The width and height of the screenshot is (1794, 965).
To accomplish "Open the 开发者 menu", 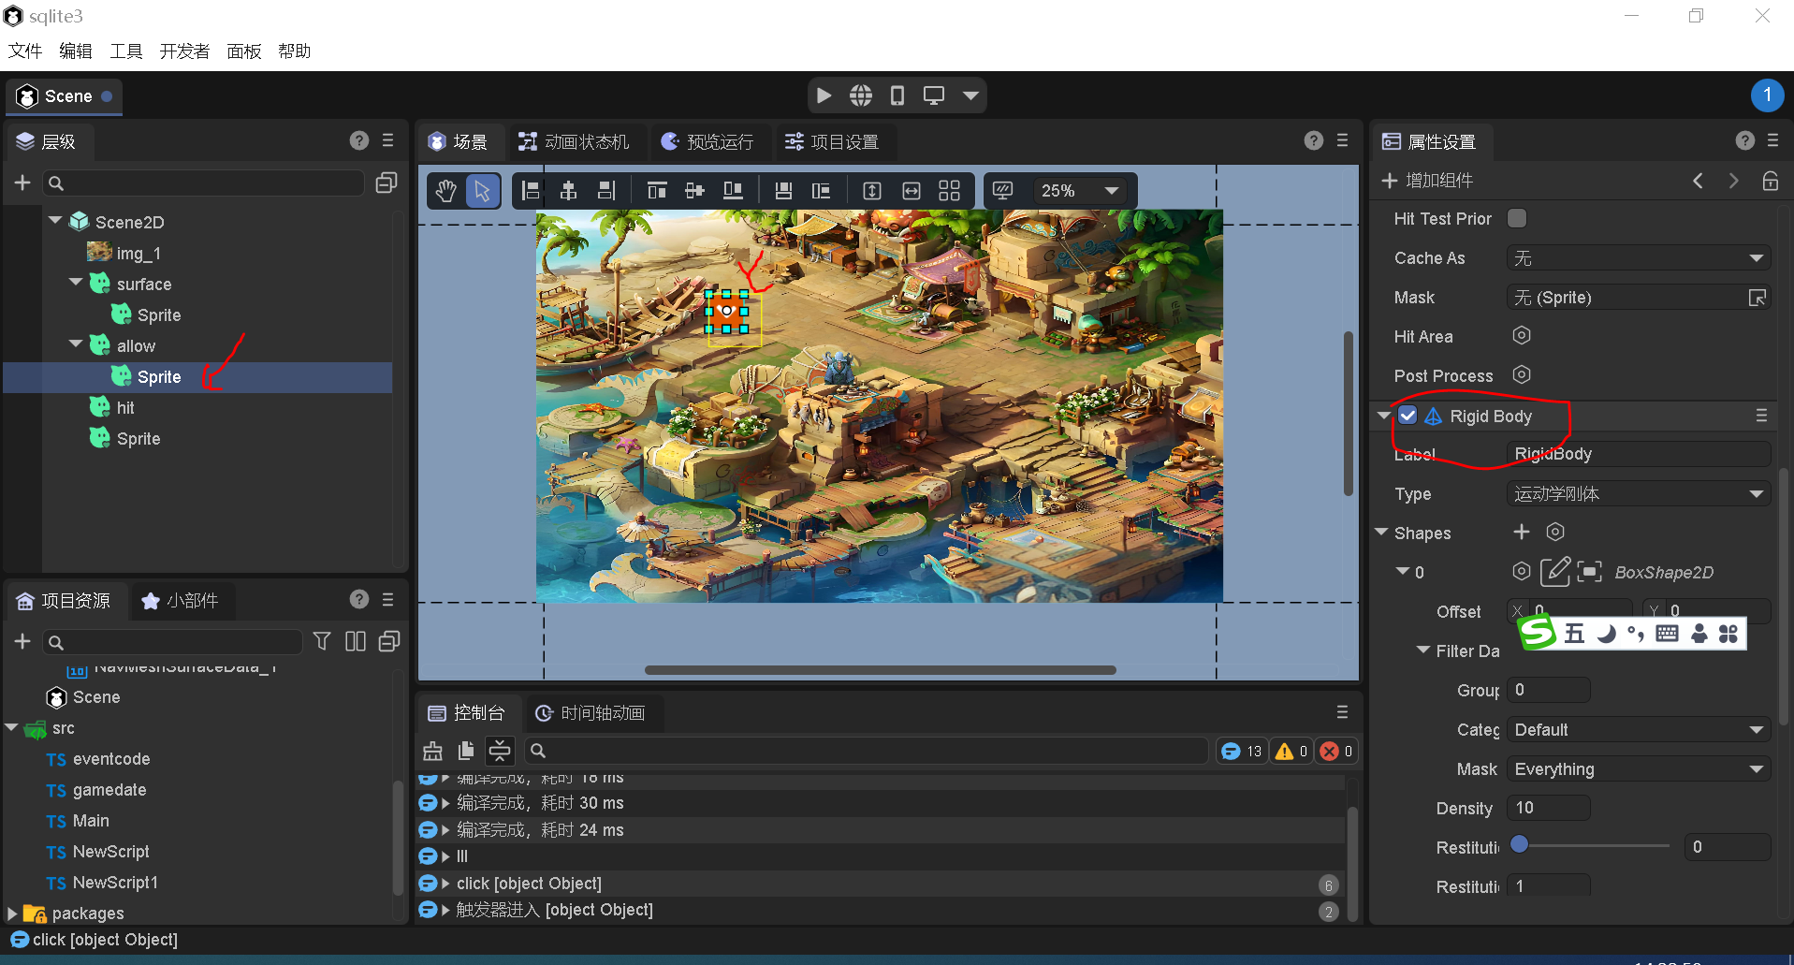I will (184, 51).
